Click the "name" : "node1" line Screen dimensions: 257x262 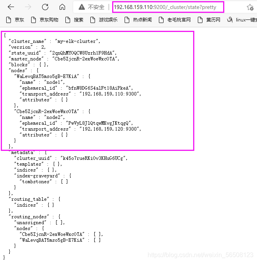point(42,82)
